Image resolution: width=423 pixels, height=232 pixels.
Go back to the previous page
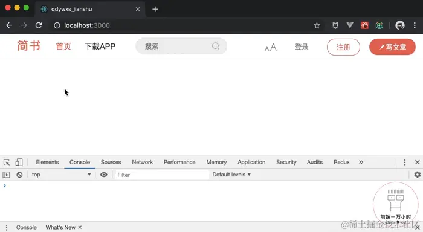[x=9, y=25]
